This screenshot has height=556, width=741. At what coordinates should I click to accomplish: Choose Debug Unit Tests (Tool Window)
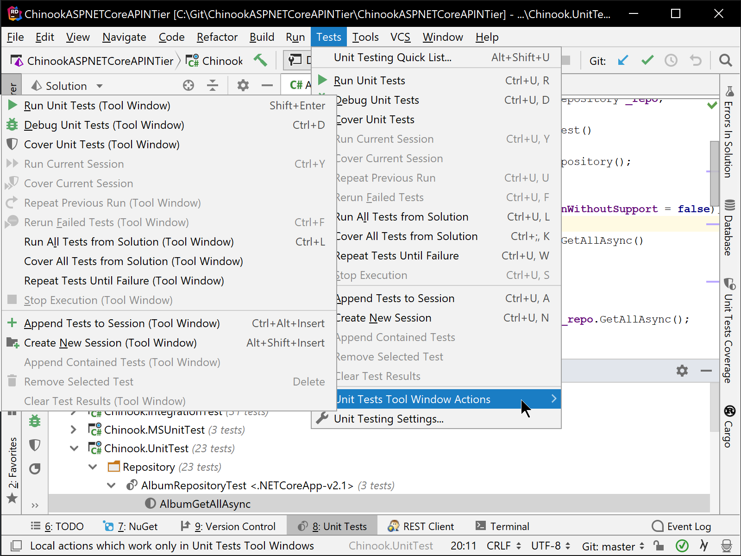pos(169,125)
